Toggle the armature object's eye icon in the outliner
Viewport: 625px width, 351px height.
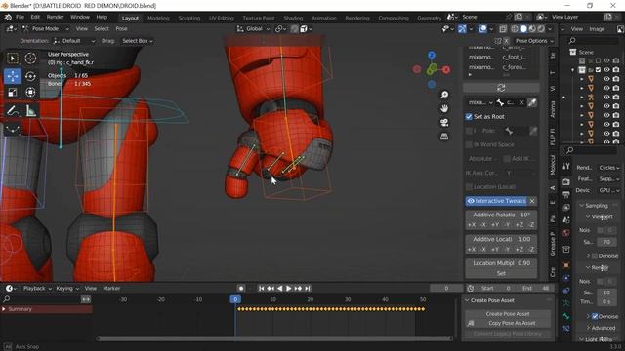click(606, 97)
